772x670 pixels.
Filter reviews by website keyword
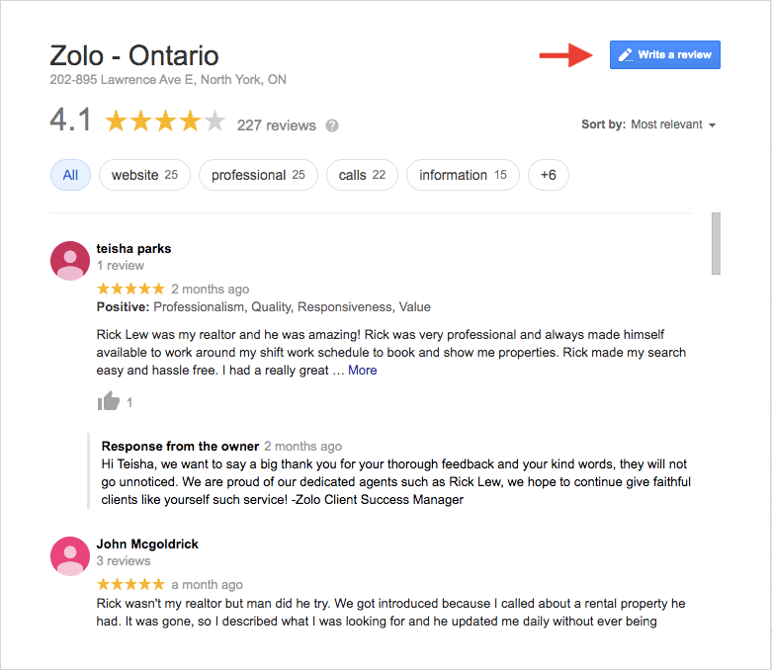pos(144,175)
